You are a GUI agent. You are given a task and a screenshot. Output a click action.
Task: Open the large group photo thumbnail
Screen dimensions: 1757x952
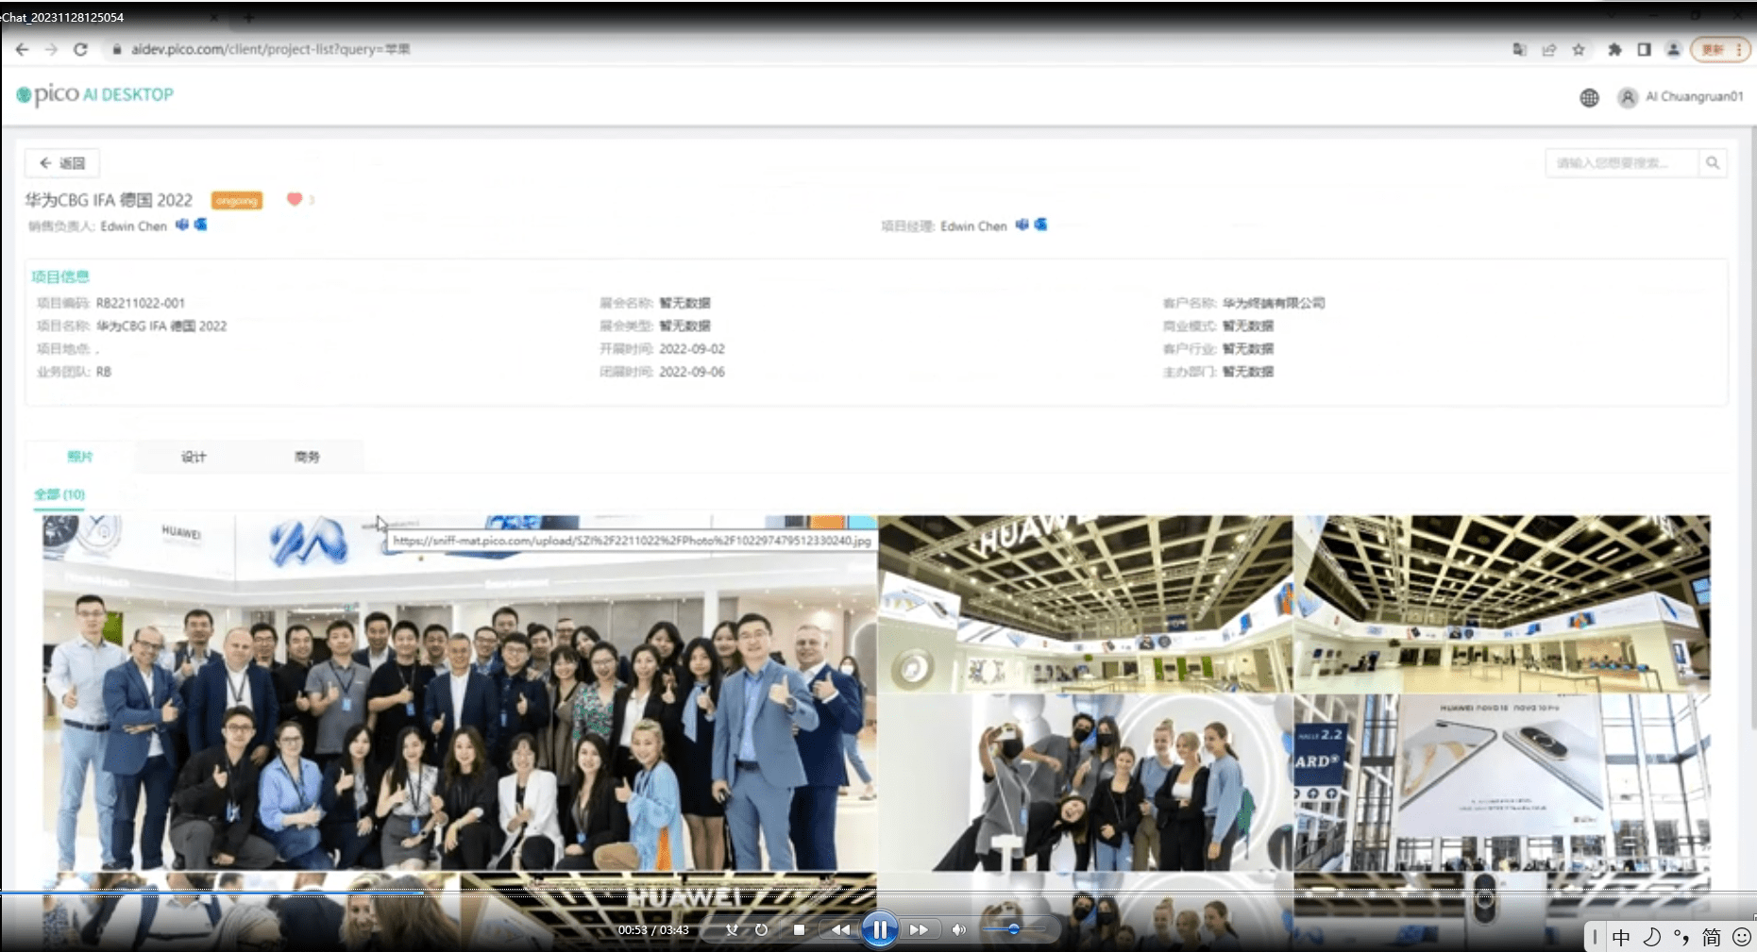click(460, 692)
